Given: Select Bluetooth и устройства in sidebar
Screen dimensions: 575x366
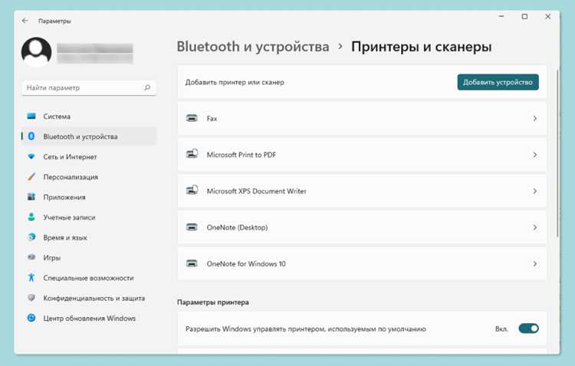Looking at the screenshot, I should coord(89,136).
